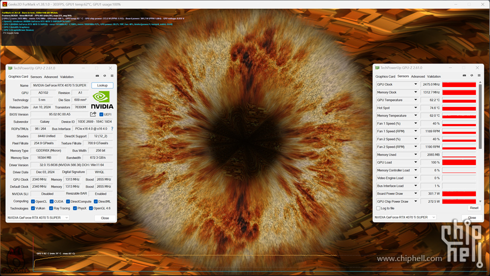Open the Hot Spot sensor dropdown
Screen dimensions: 490x276
click(415, 108)
